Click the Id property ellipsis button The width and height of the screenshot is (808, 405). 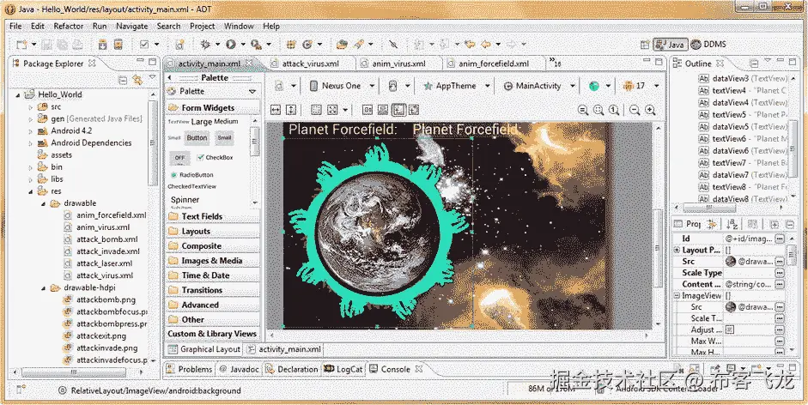(781, 239)
